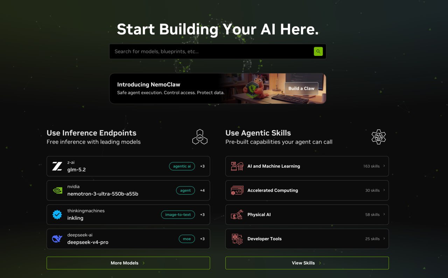Click the 163 skills count
448x278 pixels.
click(x=371, y=166)
